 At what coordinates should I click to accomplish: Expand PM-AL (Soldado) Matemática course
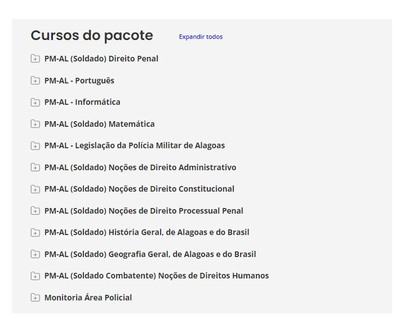[x=99, y=124]
